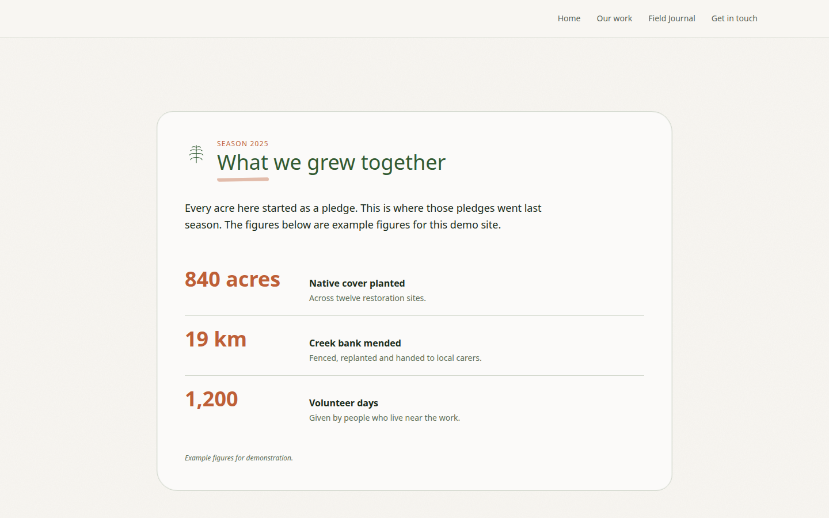The height and width of the screenshot is (518, 829).
Task: Click the divider line below Native cover row
Action: click(x=414, y=315)
